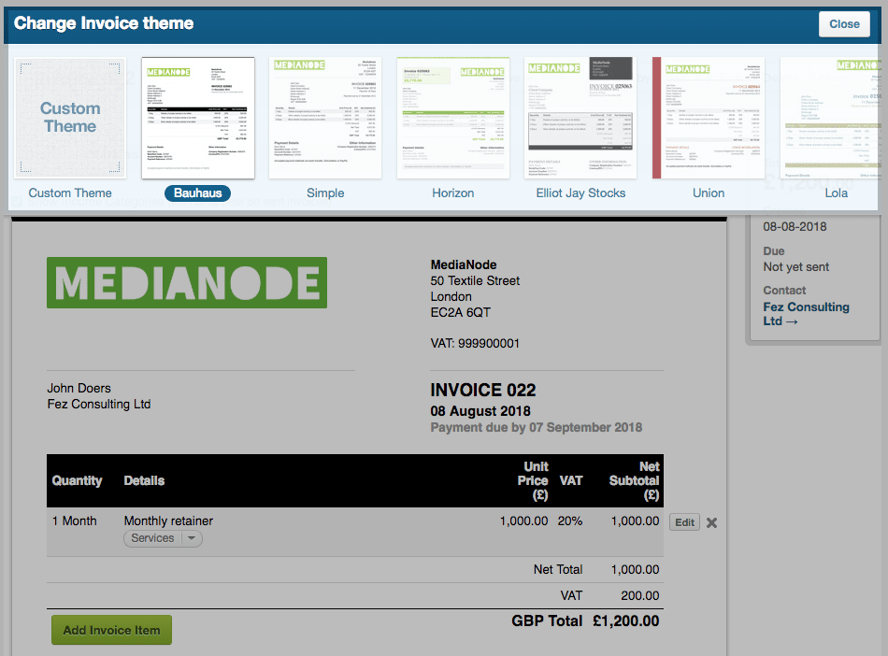Click the 20% VAT rate cell
The image size is (888, 656).
(x=570, y=521)
